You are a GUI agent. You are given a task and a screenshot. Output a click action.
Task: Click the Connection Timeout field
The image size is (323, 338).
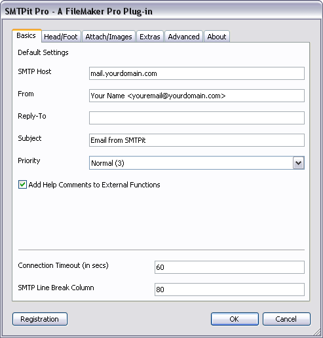tap(229, 267)
